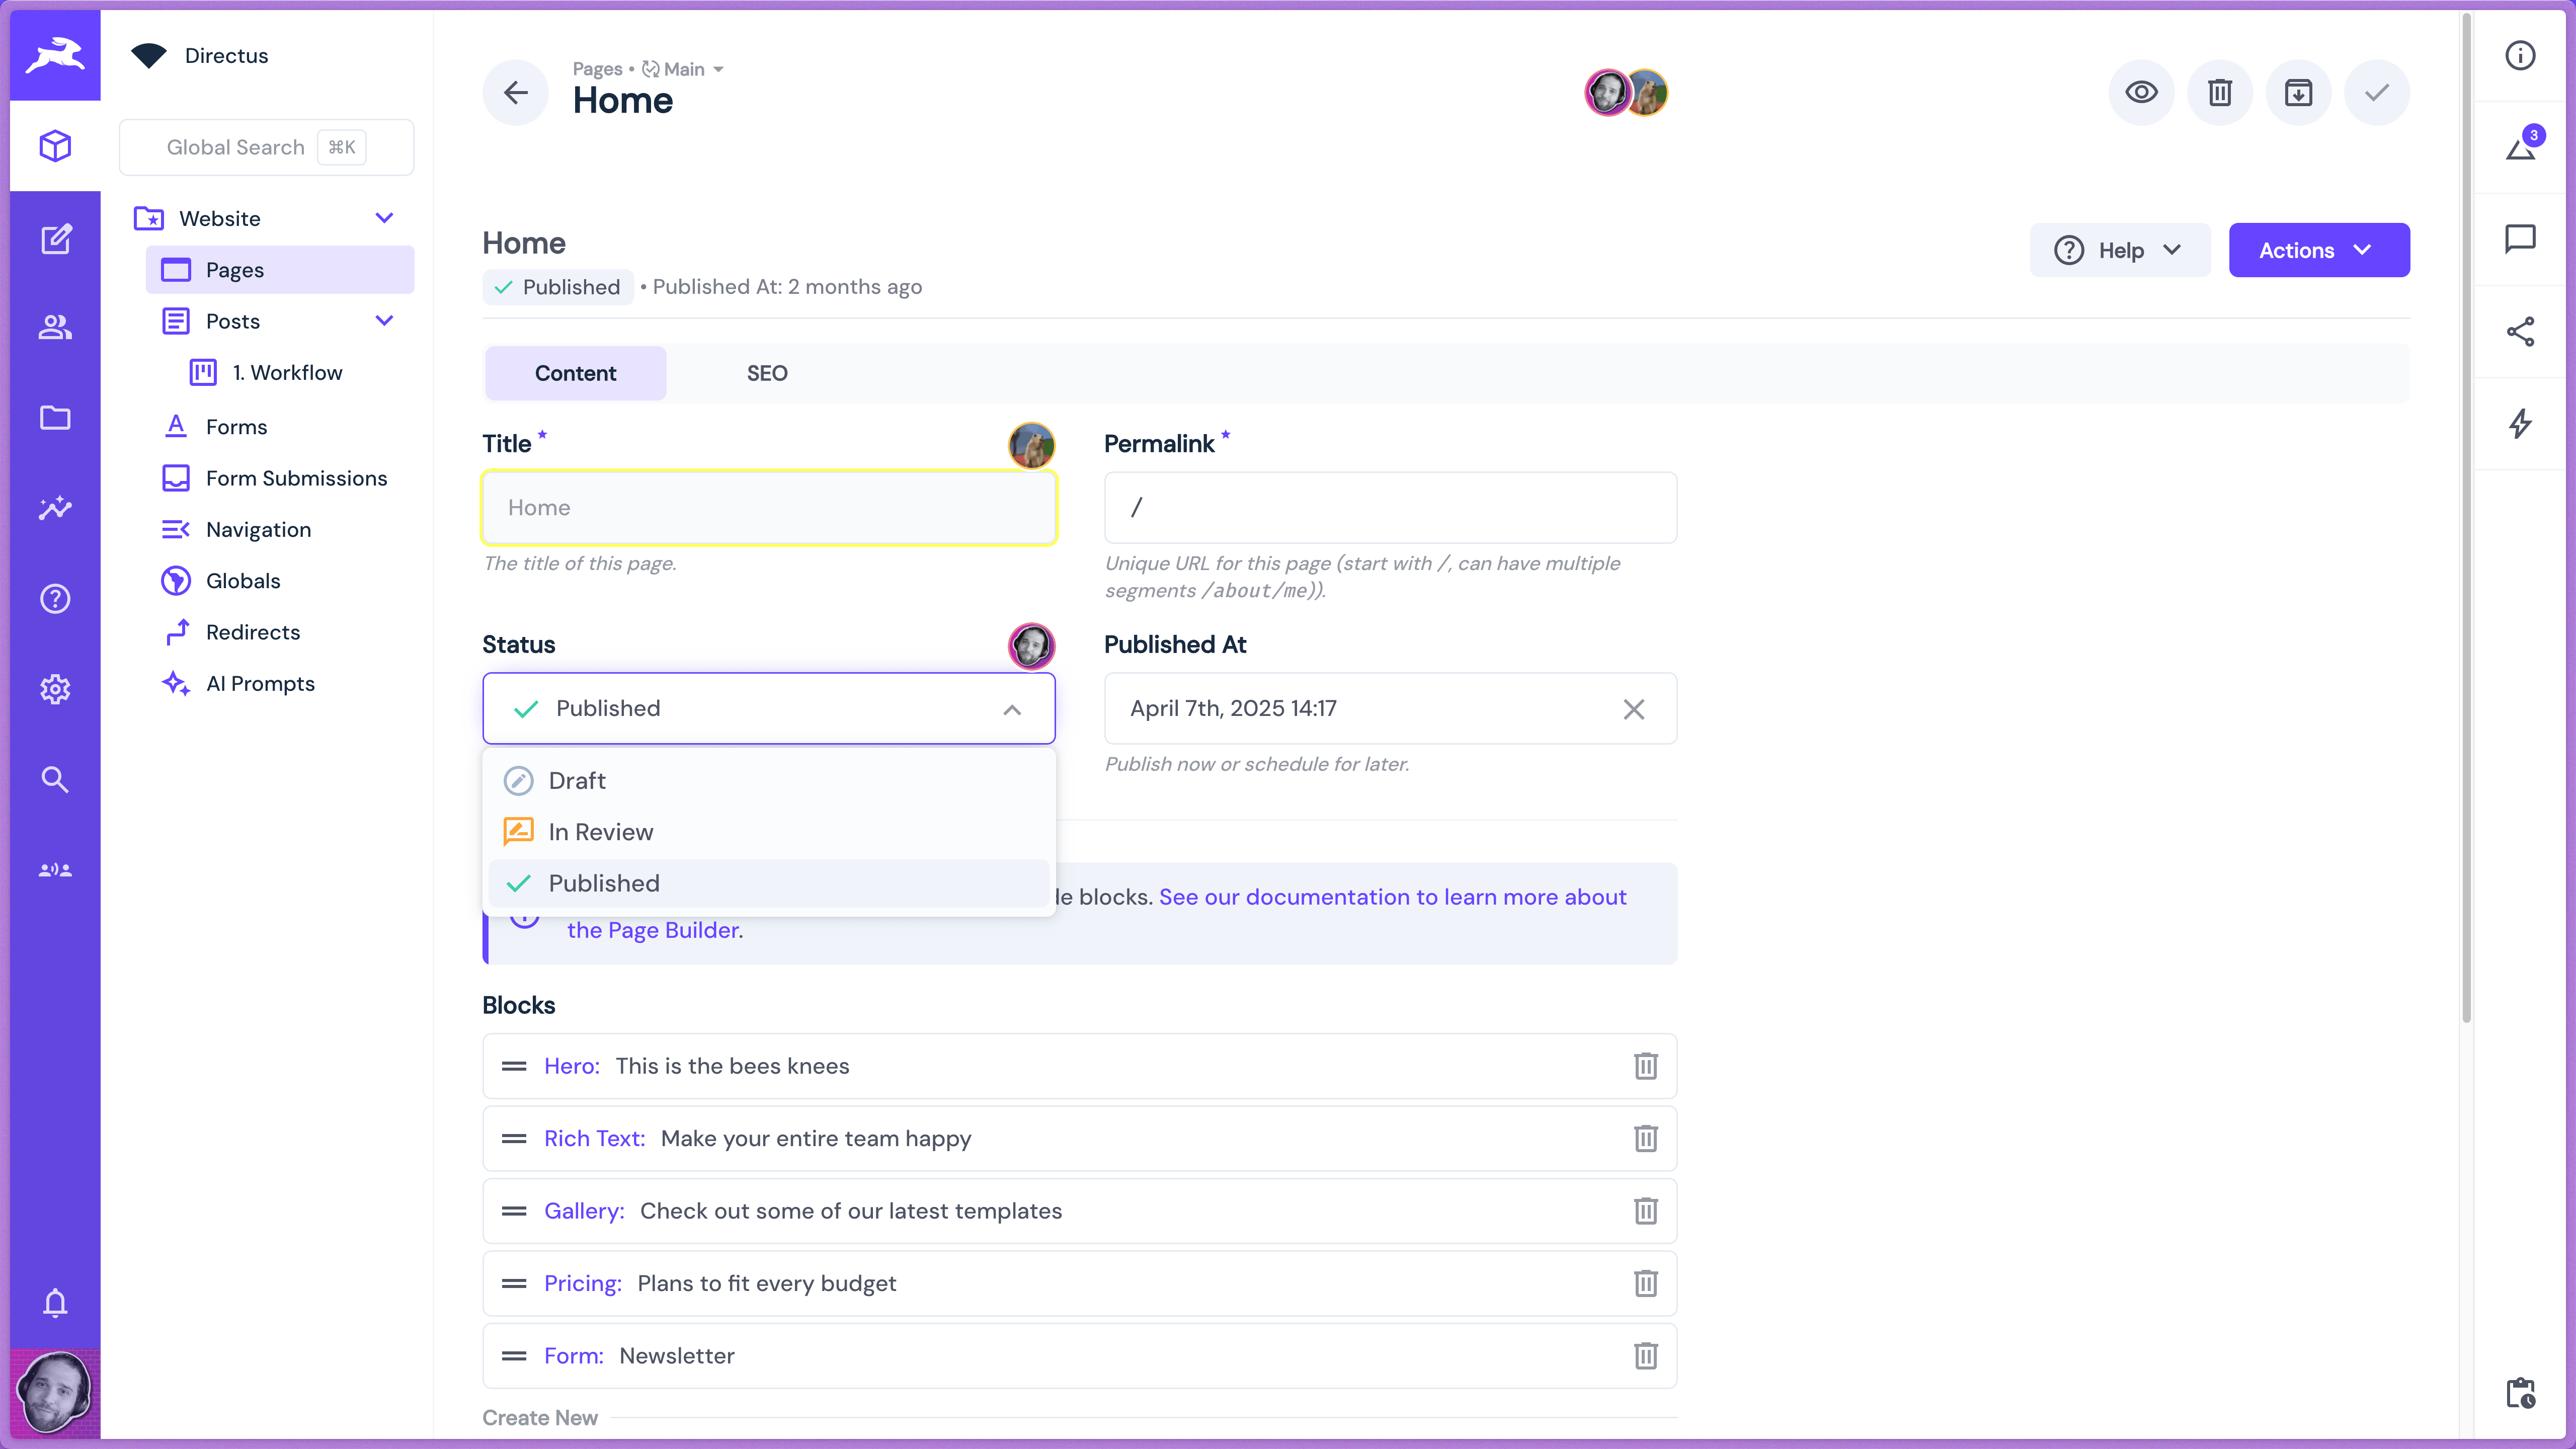Expand the Posts section
Viewport: 2576px width, 1449px height.
click(x=385, y=321)
